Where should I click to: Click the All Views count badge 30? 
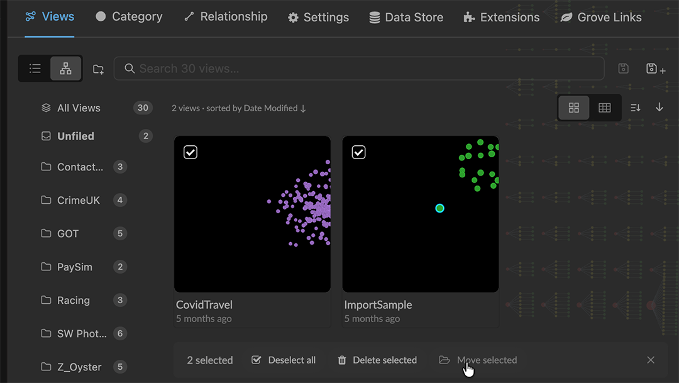point(143,108)
